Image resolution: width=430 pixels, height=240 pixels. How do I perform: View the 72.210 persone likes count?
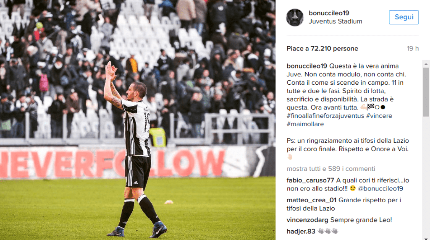(334, 49)
